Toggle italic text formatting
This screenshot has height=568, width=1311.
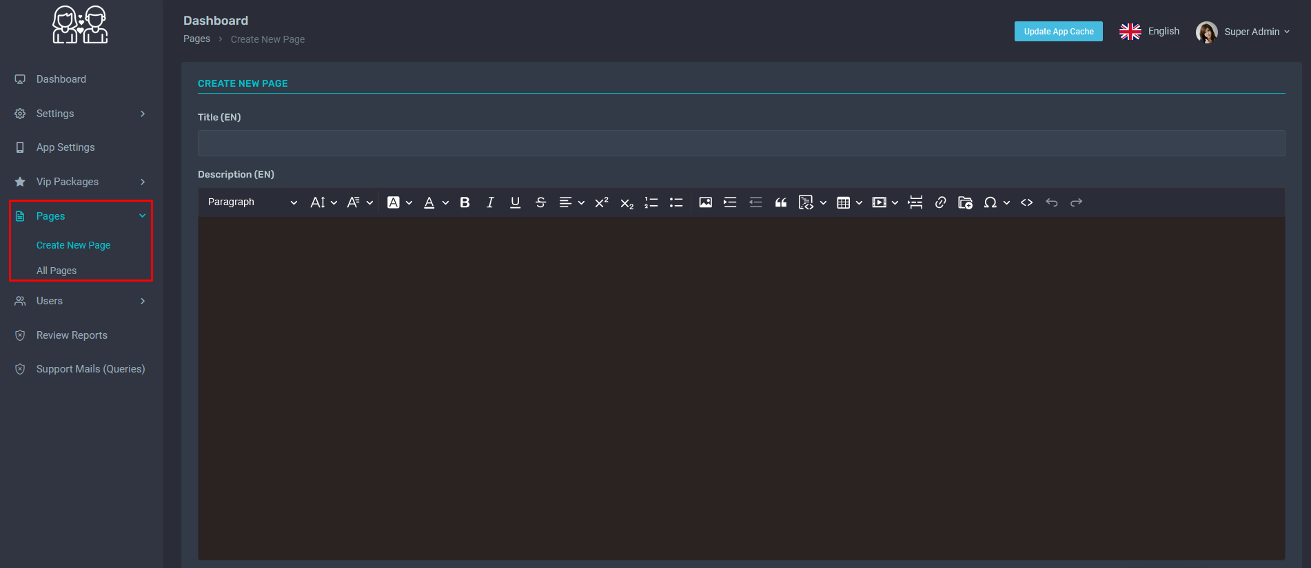point(490,202)
